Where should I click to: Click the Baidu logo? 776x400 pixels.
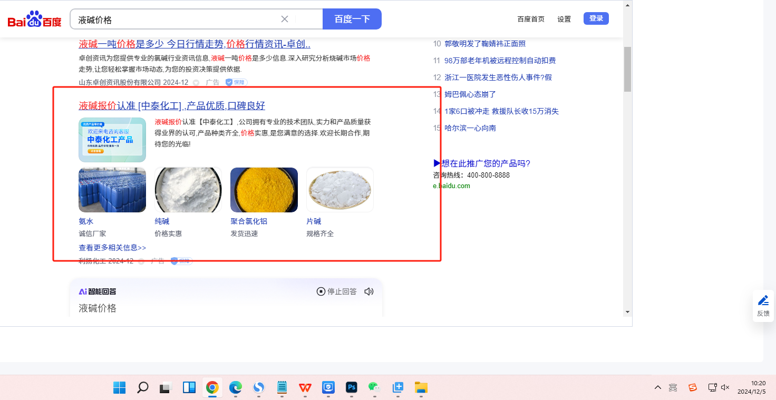35,19
